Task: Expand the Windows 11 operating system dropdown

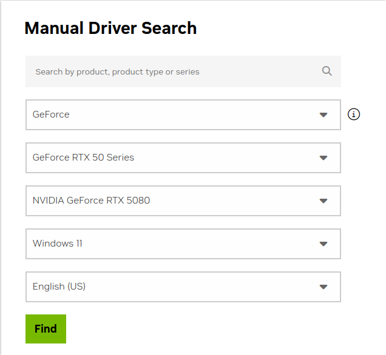Action: click(183, 244)
